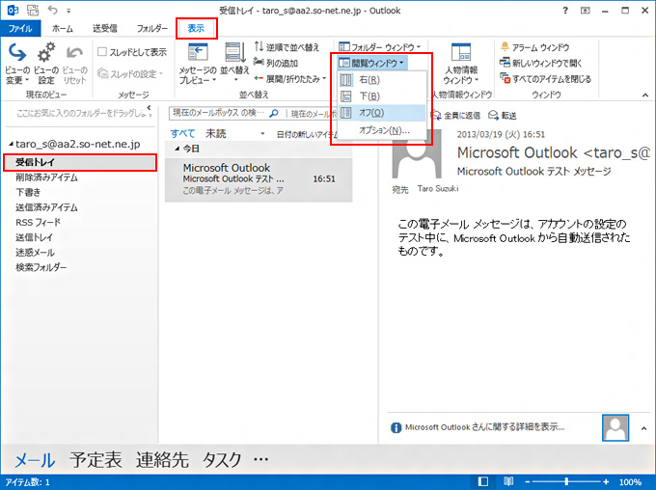Click the ビューの変更 (Change View) icon
This screenshot has height=490, width=656.
click(17, 56)
